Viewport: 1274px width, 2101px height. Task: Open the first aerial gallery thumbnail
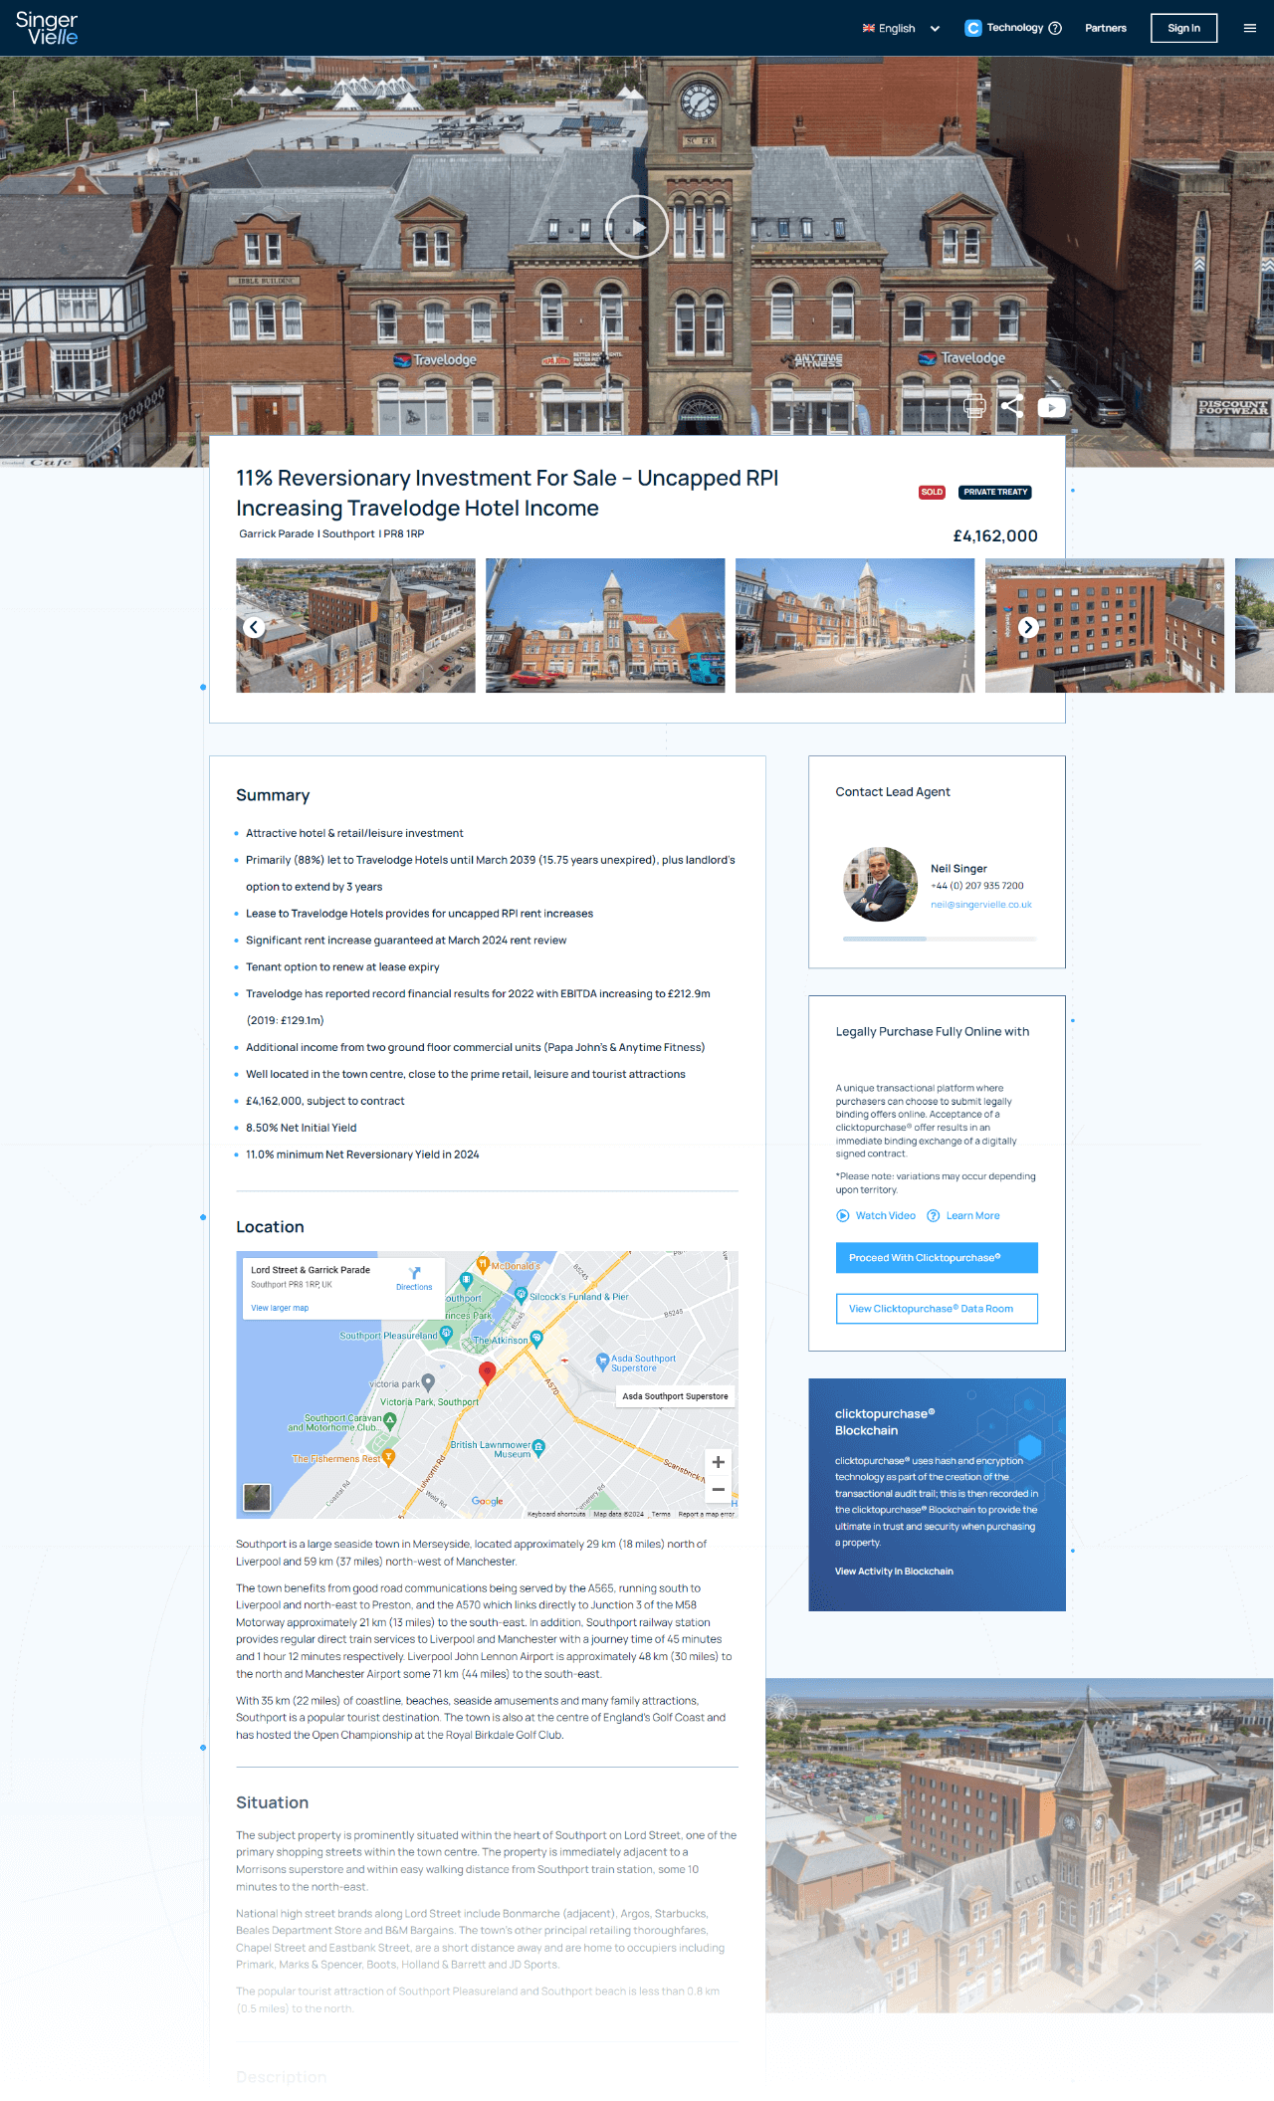pyautogui.click(x=355, y=625)
